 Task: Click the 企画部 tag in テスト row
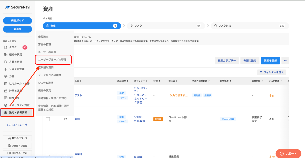[x=208, y=95]
